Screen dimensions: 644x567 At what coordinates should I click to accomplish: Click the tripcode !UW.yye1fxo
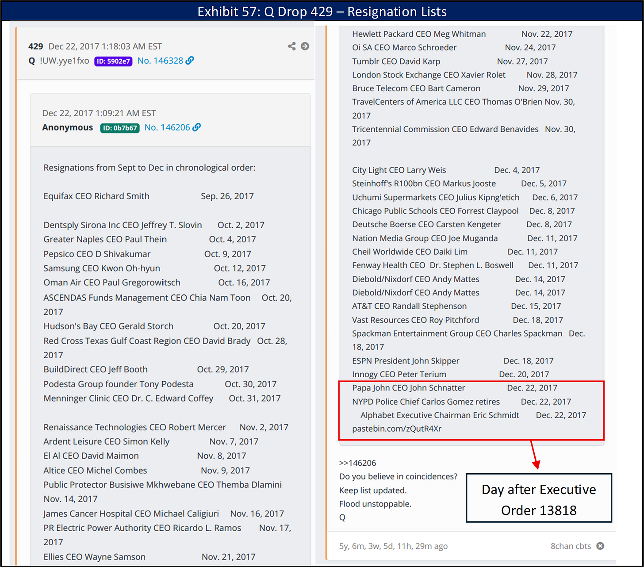click(x=65, y=61)
